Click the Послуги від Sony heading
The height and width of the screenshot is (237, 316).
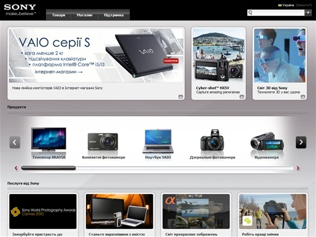pyautogui.click(x=23, y=183)
